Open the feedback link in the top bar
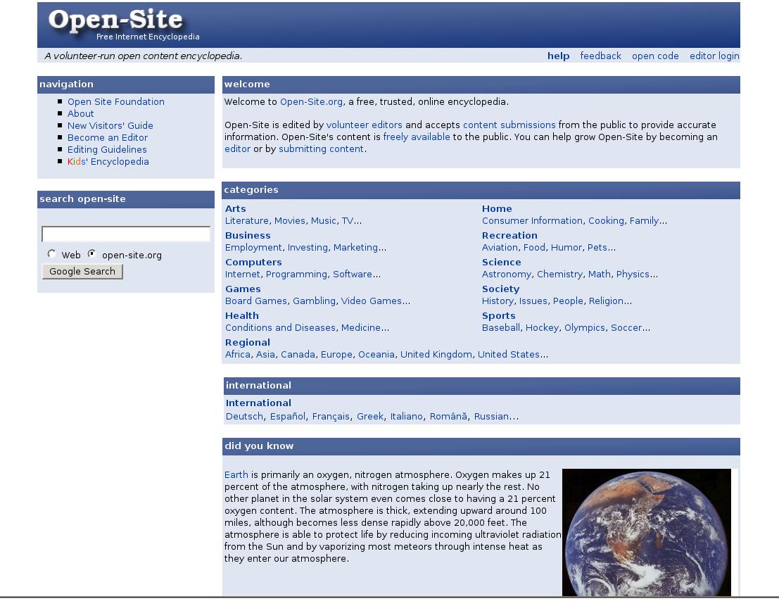Screen dimensions: 779x599 coord(601,56)
